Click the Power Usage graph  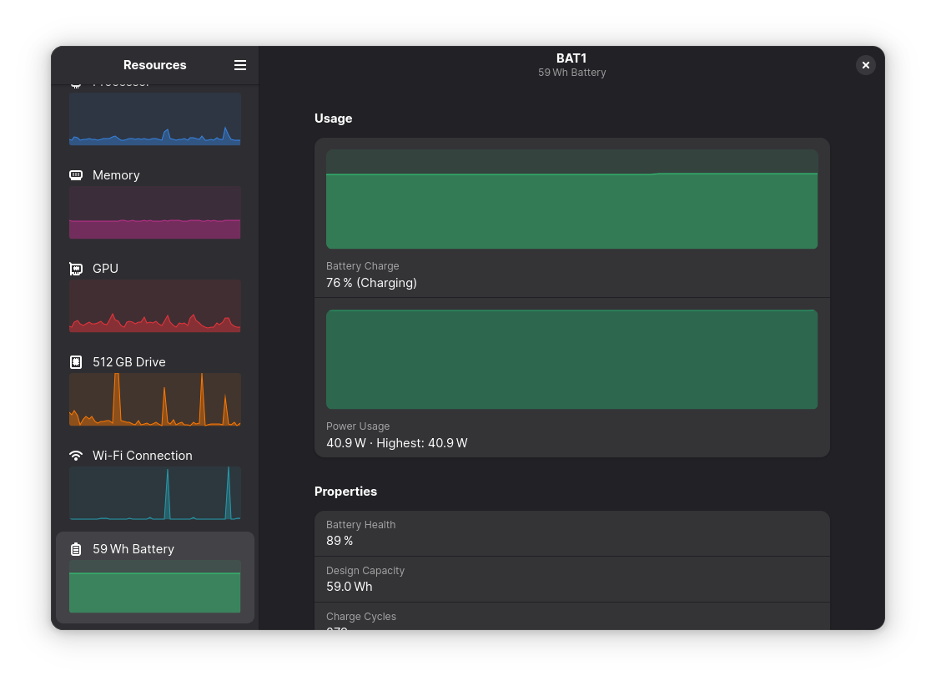click(x=571, y=360)
